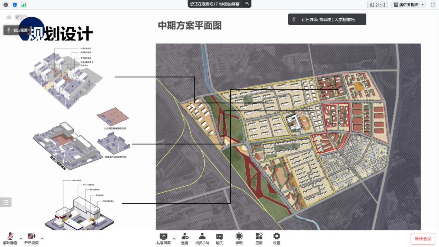
Task: Toggle full screen mode icon
Action: tap(433, 5)
